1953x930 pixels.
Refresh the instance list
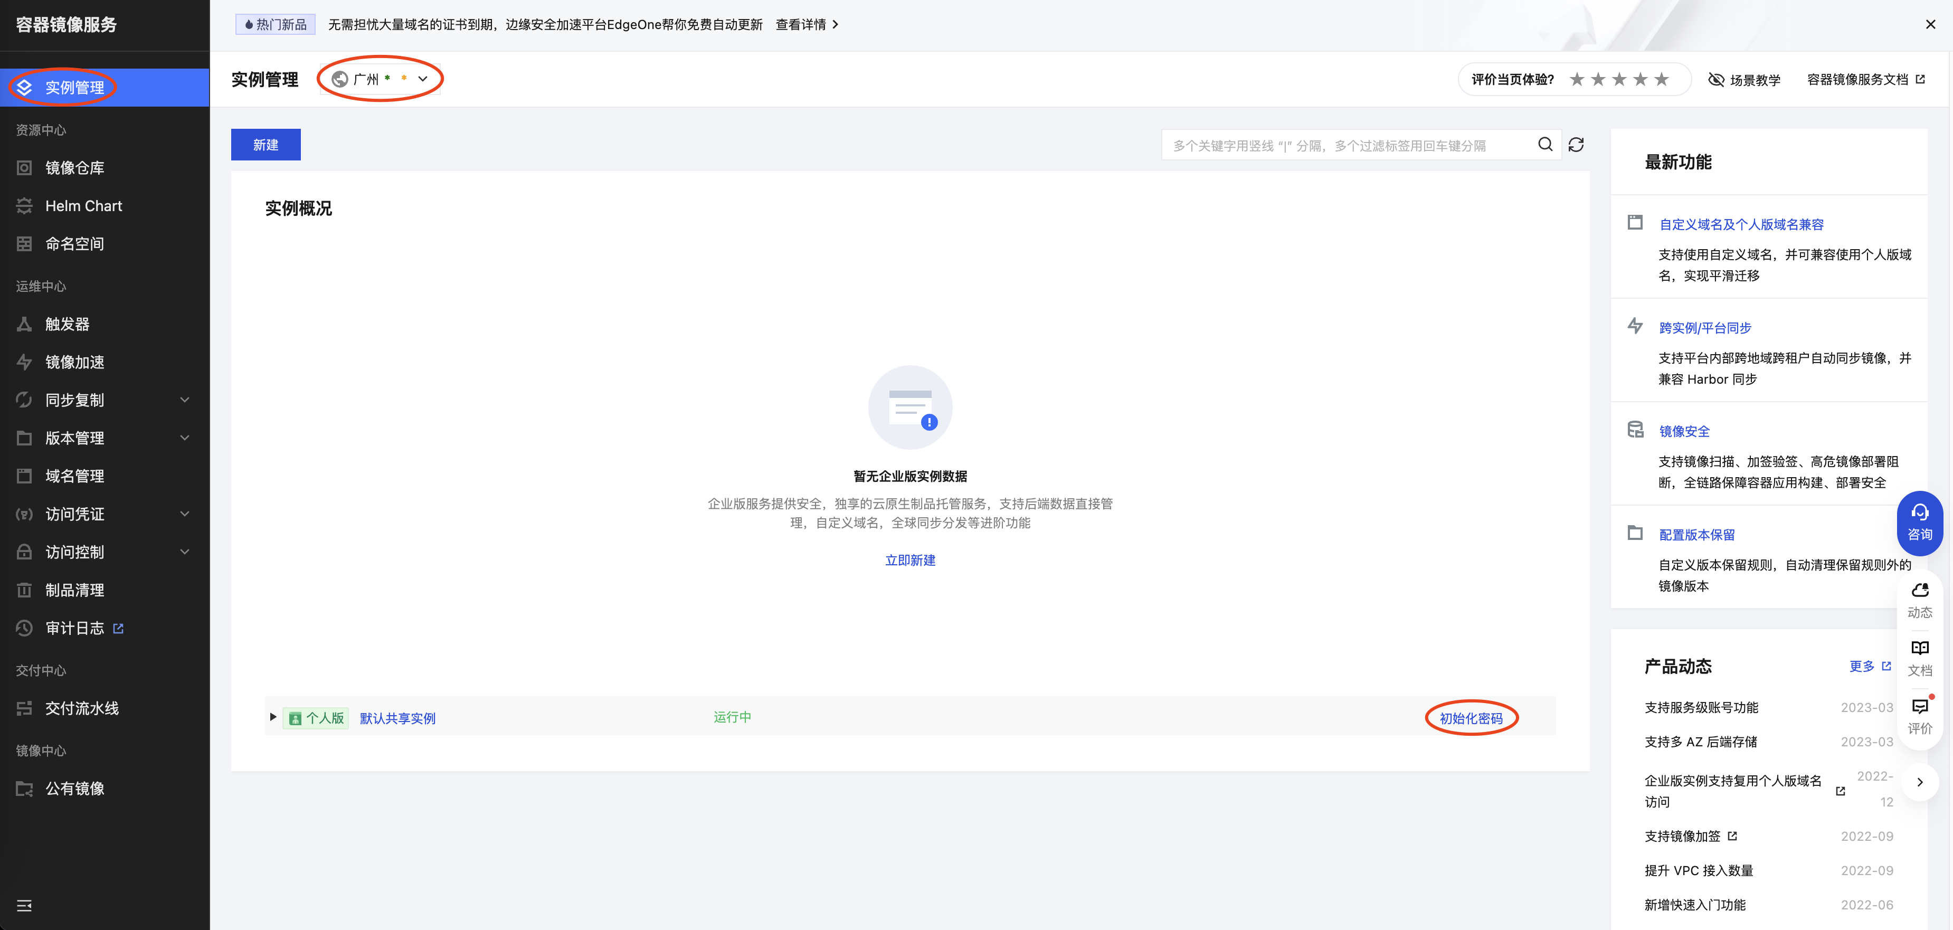pyautogui.click(x=1576, y=145)
